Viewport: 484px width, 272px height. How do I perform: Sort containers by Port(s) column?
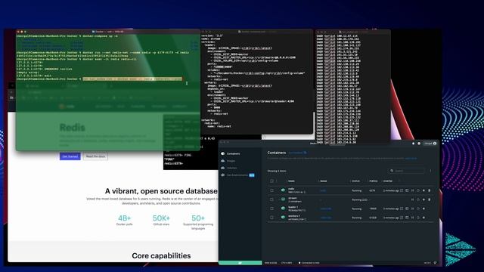click(373, 181)
